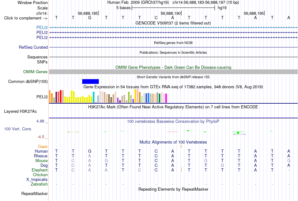The width and height of the screenshot is (298, 201).
Task: Select the magenta bar in GTEx PELI2 chart
Action: [x=166, y=98]
